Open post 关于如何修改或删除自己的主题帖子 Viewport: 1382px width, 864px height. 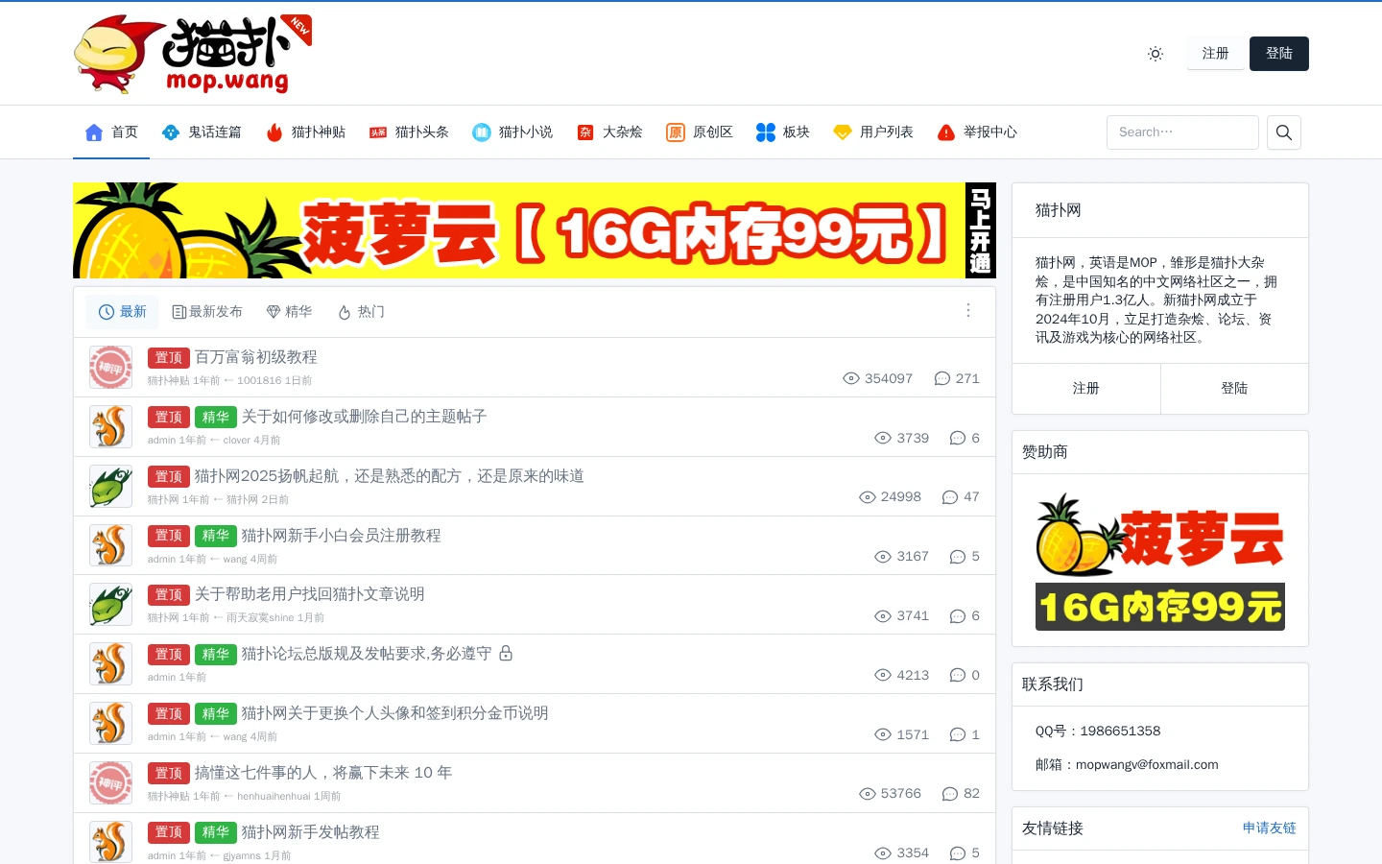(x=364, y=417)
